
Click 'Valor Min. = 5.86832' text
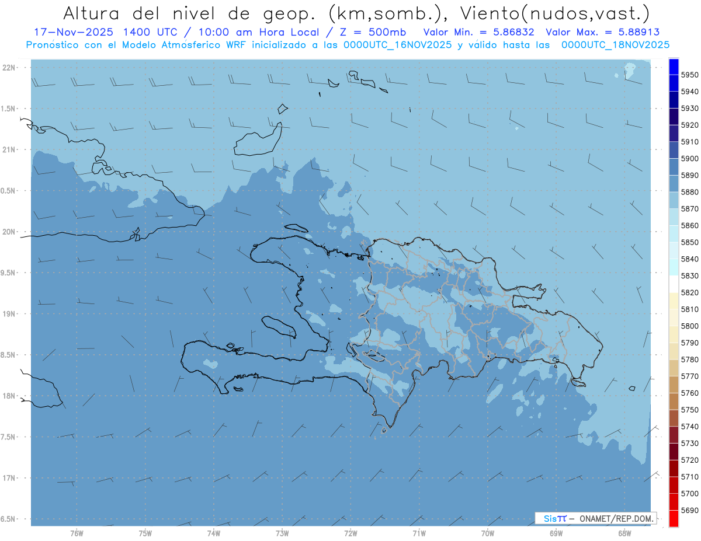pyautogui.click(x=478, y=32)
